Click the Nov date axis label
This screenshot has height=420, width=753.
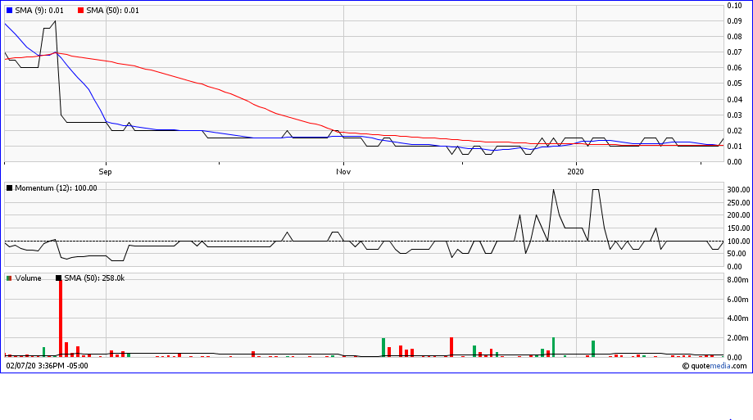click(343, 172)
